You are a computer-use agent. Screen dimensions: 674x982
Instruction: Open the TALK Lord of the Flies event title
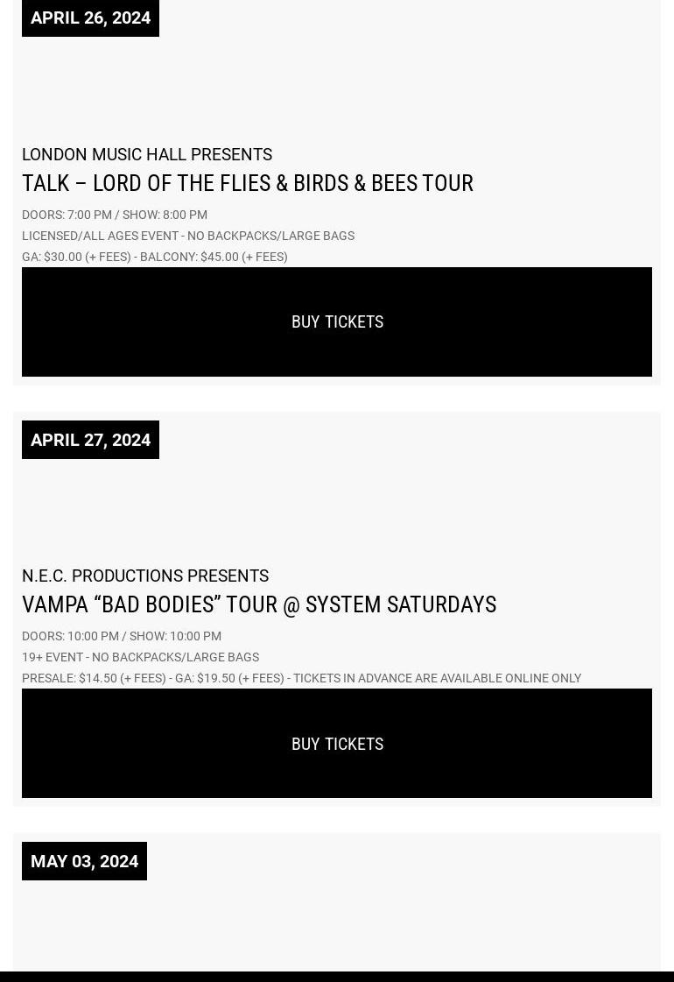pos(248,183)
